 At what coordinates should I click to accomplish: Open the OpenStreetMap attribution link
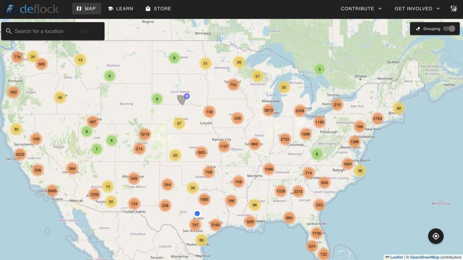[x=424, y=257]
